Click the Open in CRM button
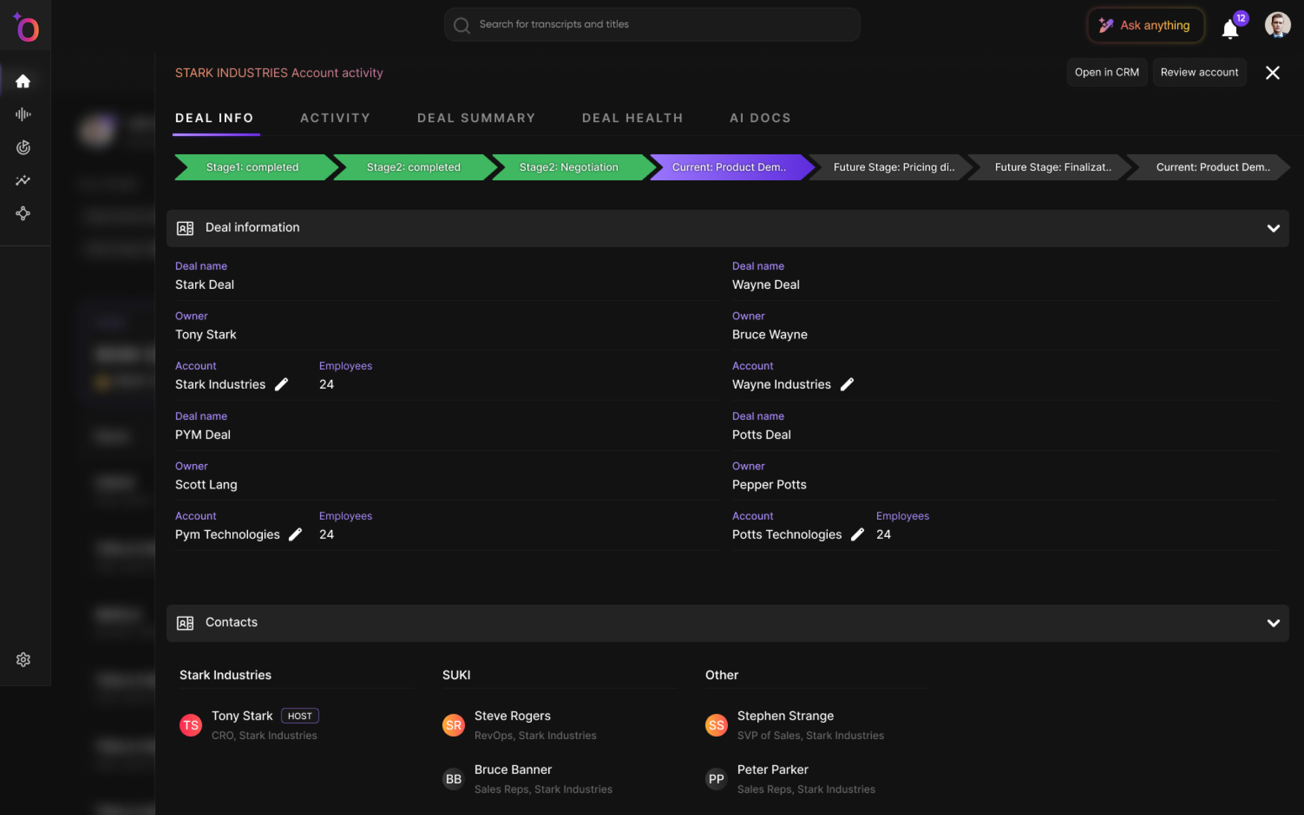 [1107, 72]
